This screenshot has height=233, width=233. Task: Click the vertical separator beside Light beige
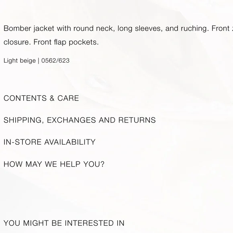[39, 61]
